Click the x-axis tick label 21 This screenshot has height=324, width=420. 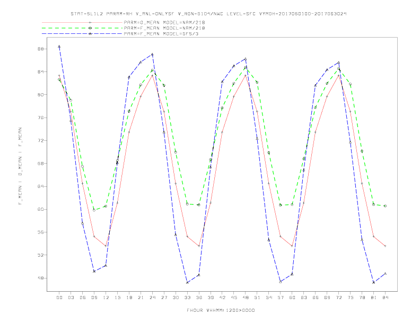point(141,298)
